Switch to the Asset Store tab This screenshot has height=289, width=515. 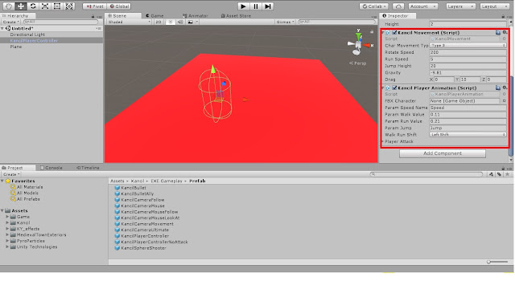[236, 16]
